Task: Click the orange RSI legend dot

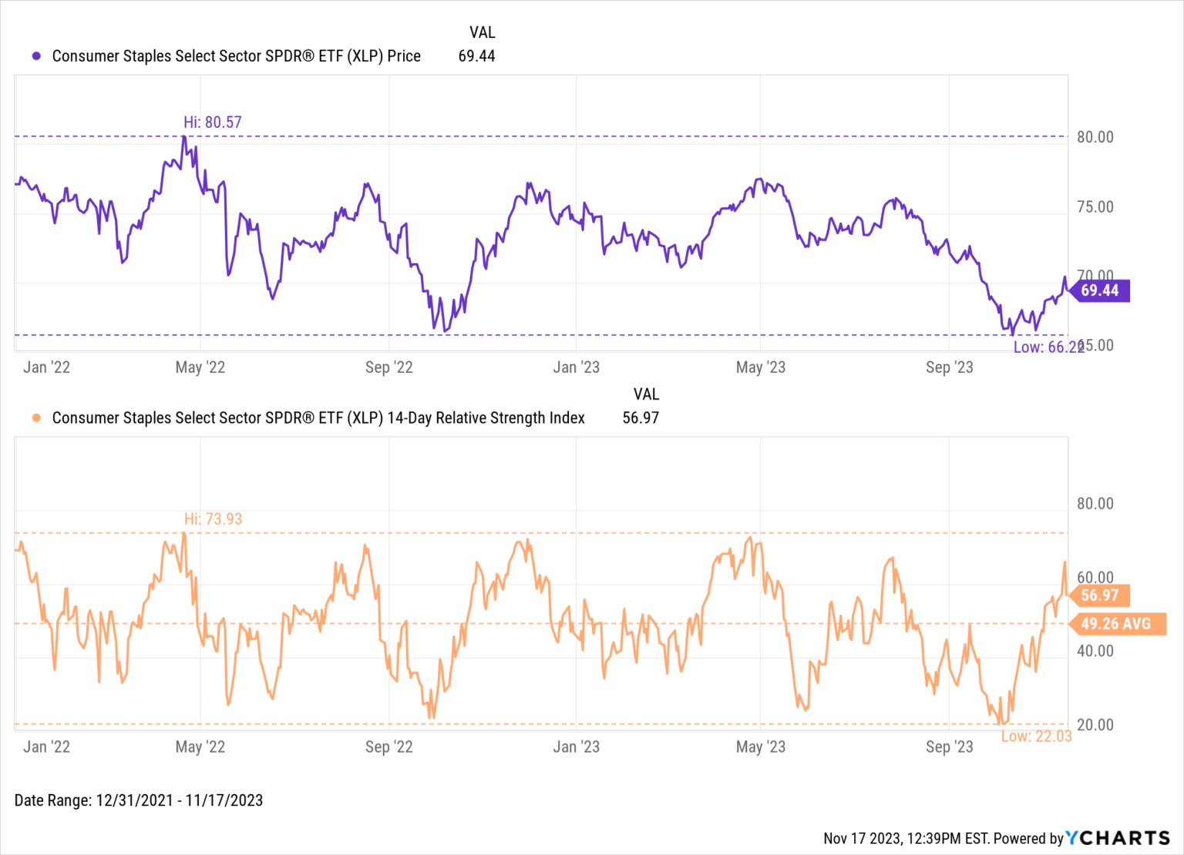Action: [36, 418]
